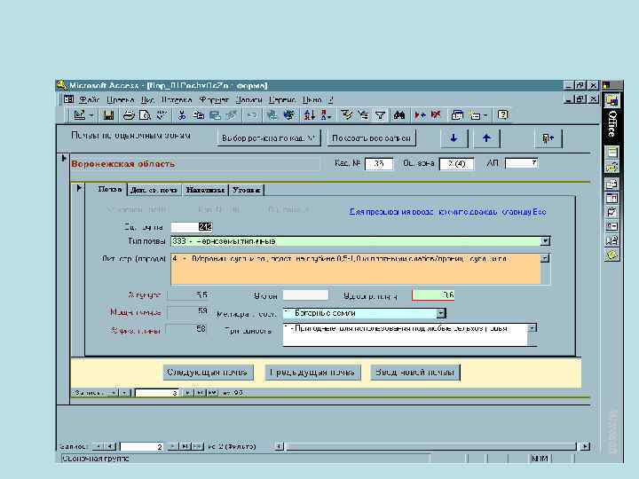The width and height of the screenshot is (639, 479).
Task: Click the Delete Record toolbar icon
Action: click(x=436, y=115)
